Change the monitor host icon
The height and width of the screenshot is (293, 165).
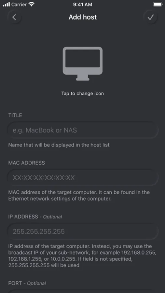pyautogui.click(x=83, y=64)
